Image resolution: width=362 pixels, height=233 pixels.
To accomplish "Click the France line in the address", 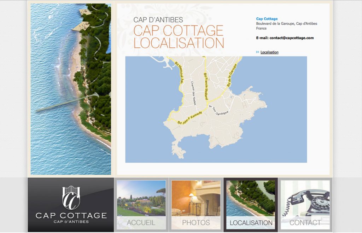I will pos(261,28).
